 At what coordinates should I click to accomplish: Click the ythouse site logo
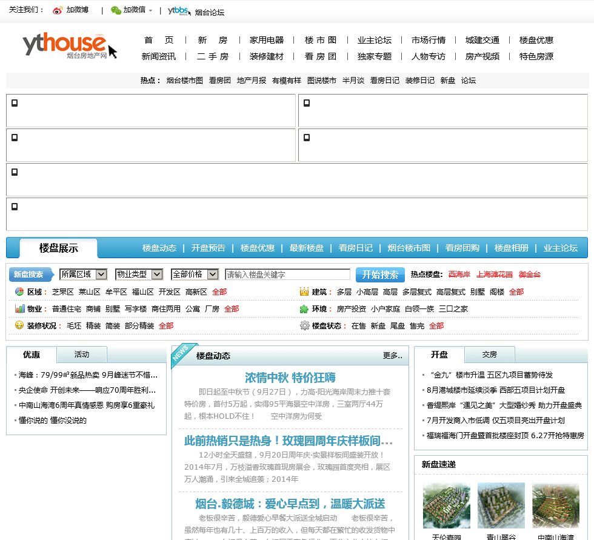click(65, 46)
